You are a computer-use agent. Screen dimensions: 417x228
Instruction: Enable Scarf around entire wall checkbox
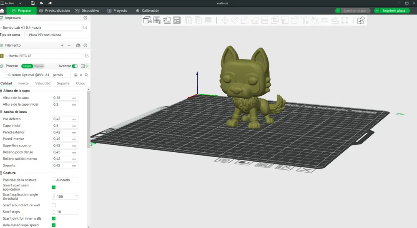[x=54, y=205]
